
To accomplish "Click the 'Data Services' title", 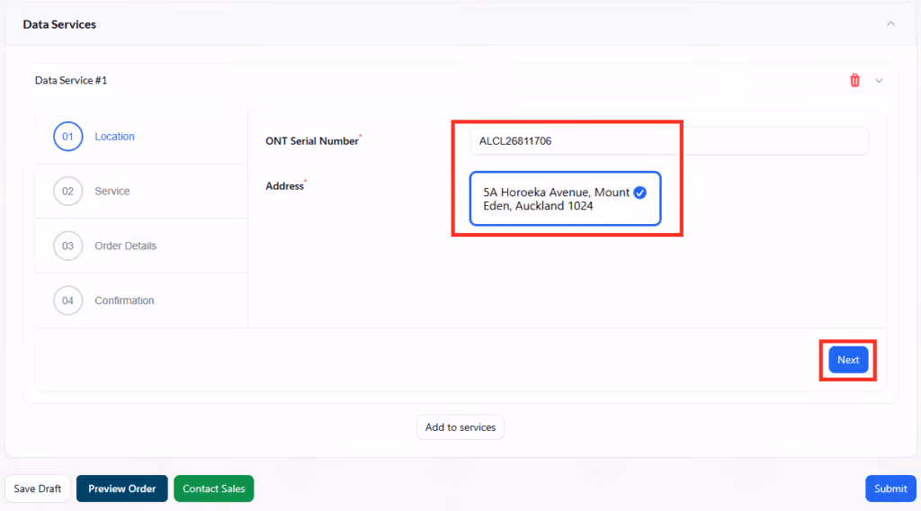I will tap(59, 24).
